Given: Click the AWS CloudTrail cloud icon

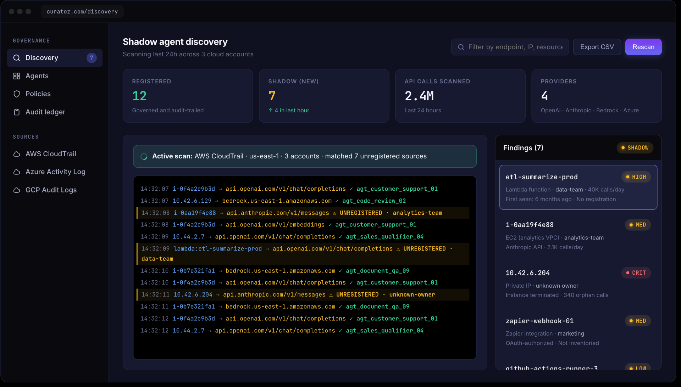Looking at the screenshot, I should pyautogui.click(x=17, y=154).
